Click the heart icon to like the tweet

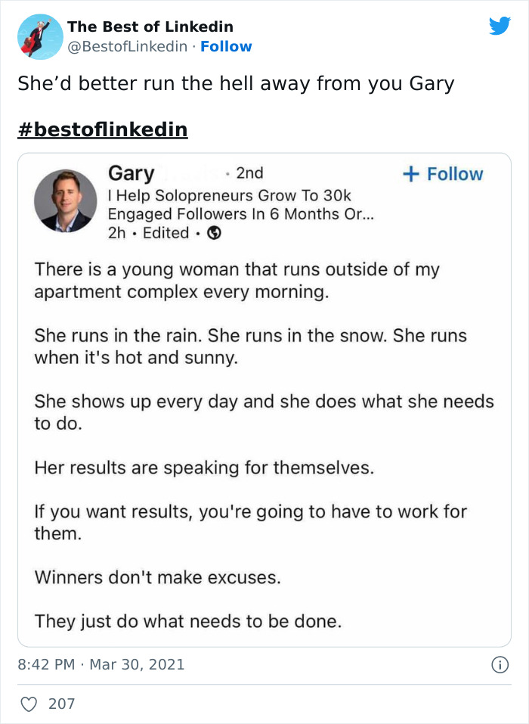28,704
